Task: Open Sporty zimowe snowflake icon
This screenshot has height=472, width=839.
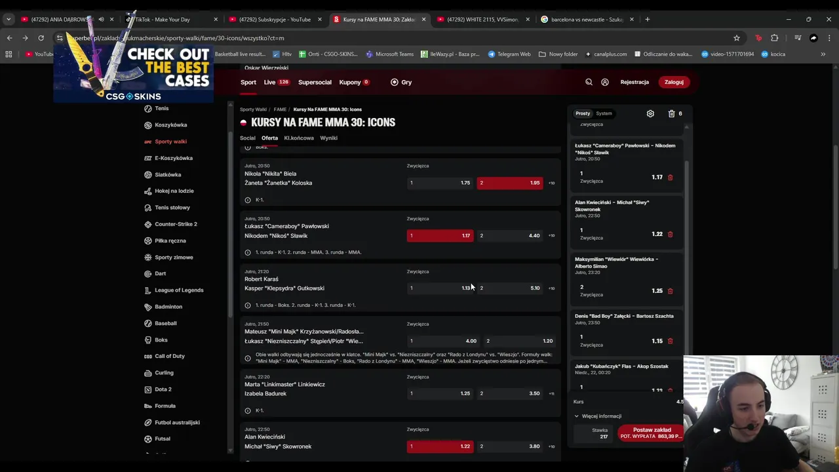Action: coord(148,257)
